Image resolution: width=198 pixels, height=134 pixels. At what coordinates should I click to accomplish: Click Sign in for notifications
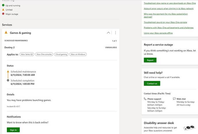tap(13, 130)
